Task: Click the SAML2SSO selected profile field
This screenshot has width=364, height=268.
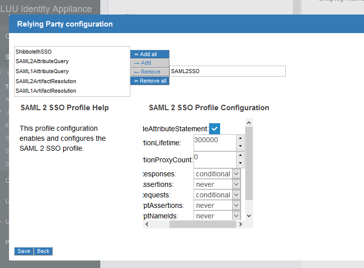Action: pyautogui.click(x=227, y=72)
